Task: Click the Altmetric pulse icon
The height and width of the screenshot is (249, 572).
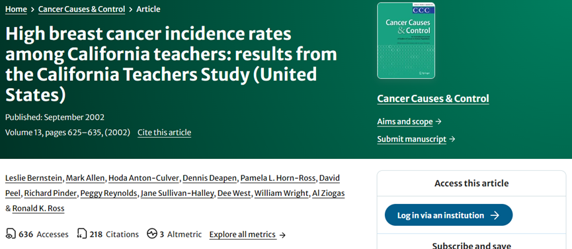Action: (151, 234)
